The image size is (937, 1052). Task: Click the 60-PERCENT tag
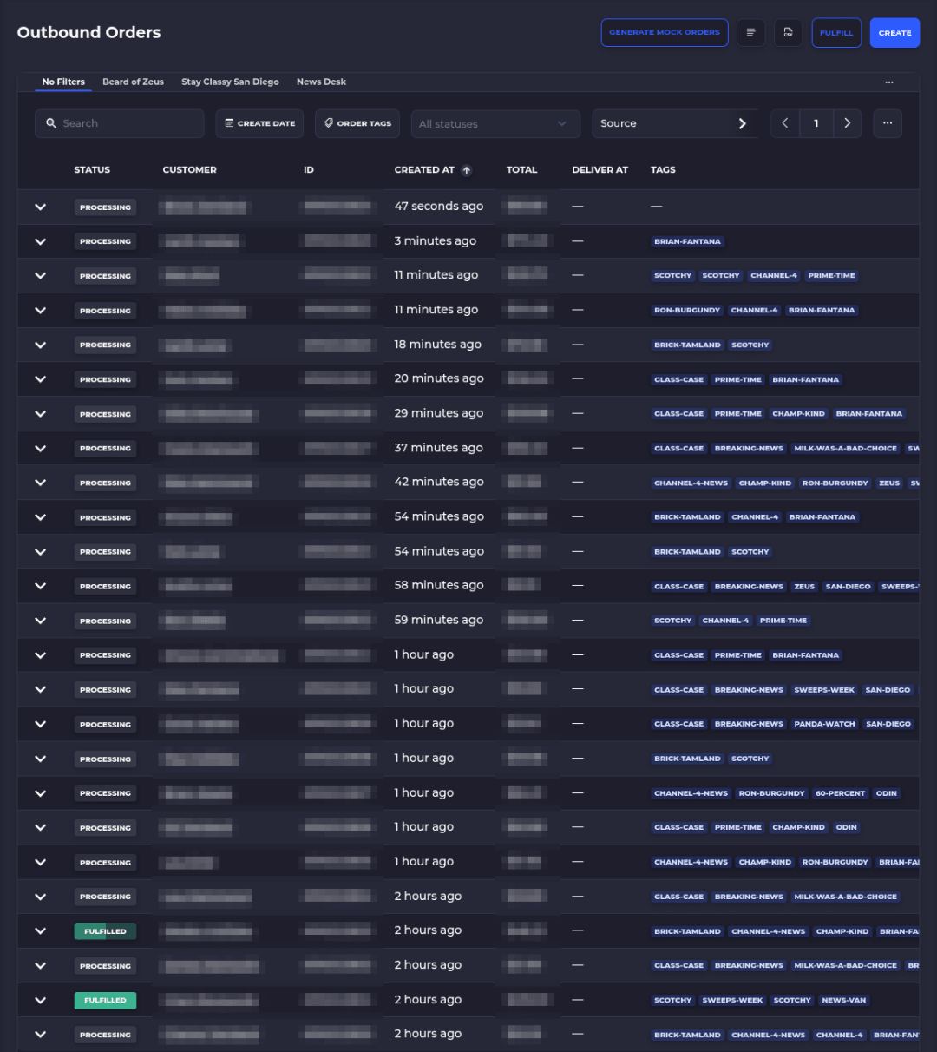coord(840,793)
